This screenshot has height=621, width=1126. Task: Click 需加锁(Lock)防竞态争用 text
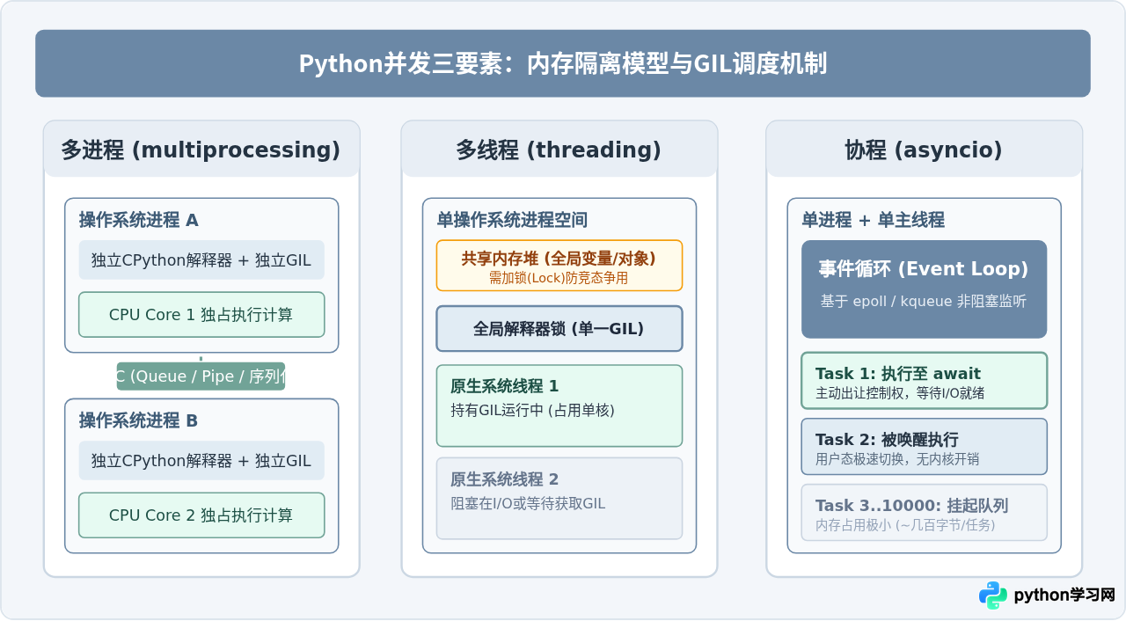coord(559,278)
